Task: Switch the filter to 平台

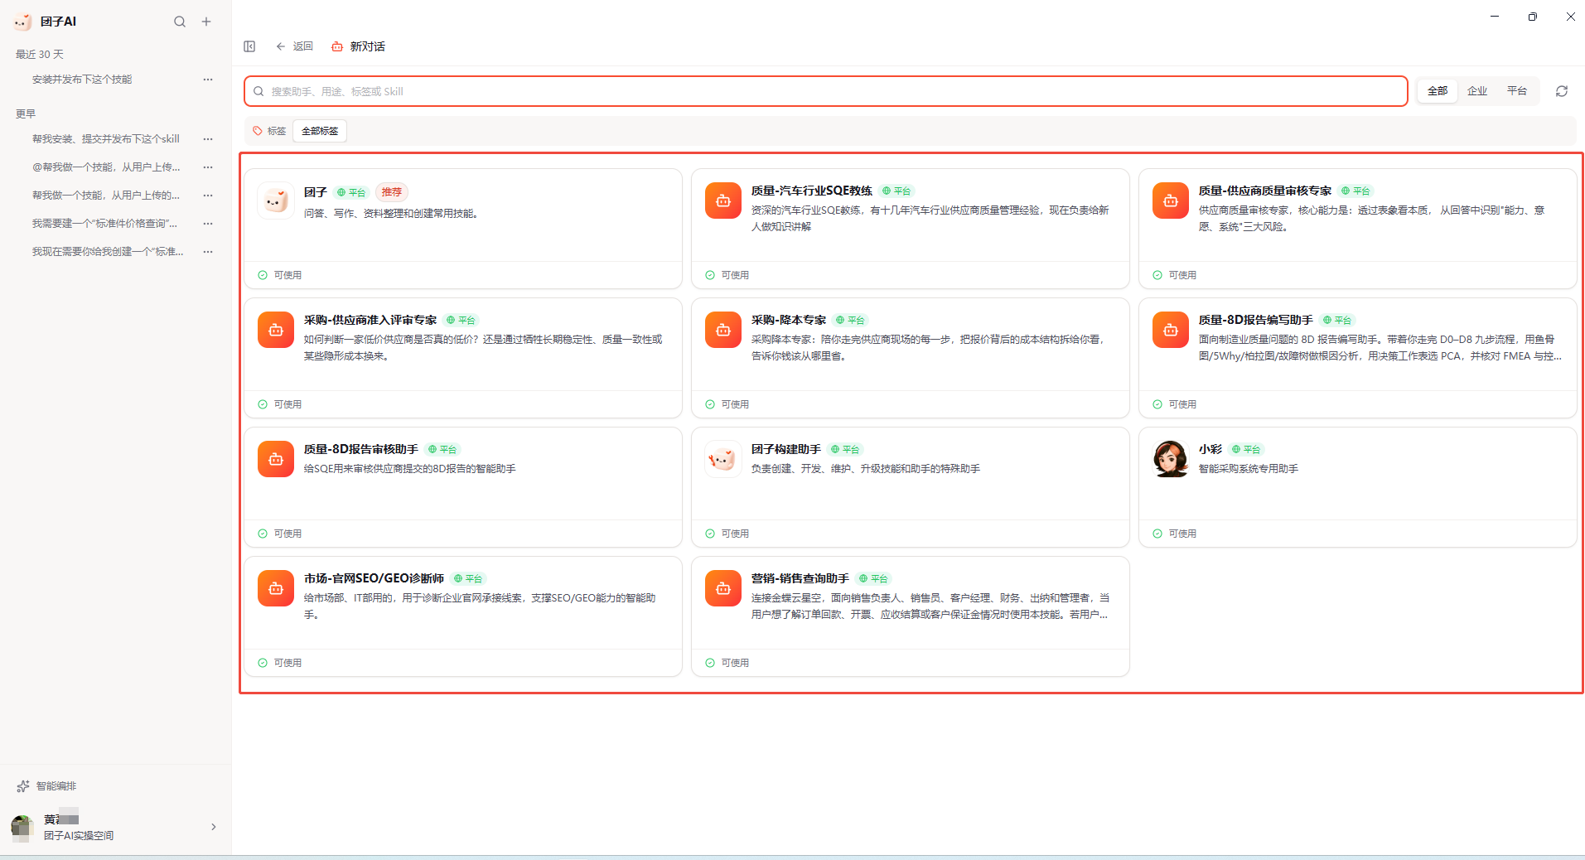Action: click(x=1517, y=91)
